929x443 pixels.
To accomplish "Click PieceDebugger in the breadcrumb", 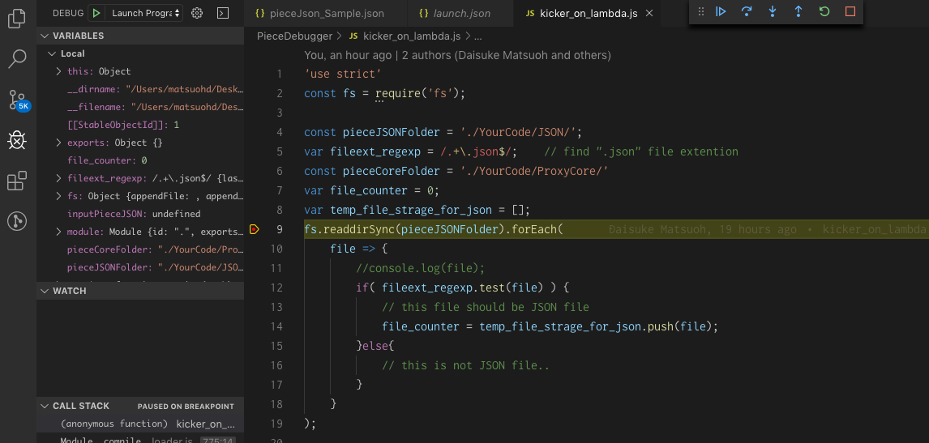I will [x=294, y=36].
